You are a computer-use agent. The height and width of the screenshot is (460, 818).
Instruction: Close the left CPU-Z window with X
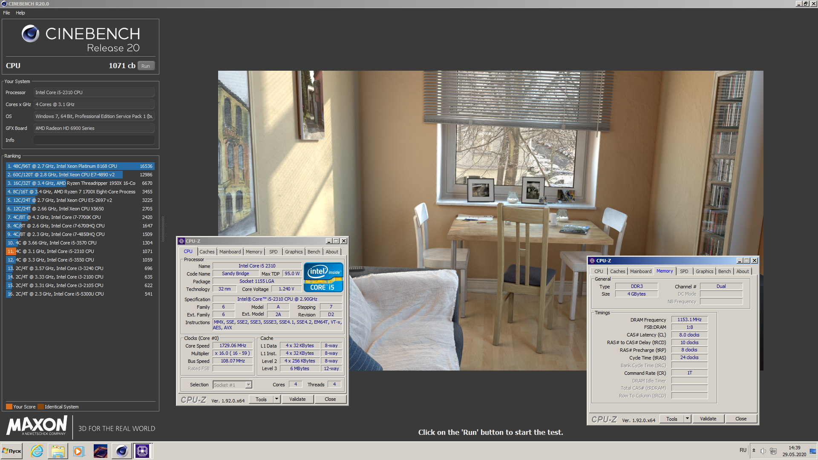click(x=344, y=241)
